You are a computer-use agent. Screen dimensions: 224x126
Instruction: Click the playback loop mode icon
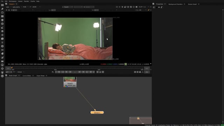(x=53, y=72)
